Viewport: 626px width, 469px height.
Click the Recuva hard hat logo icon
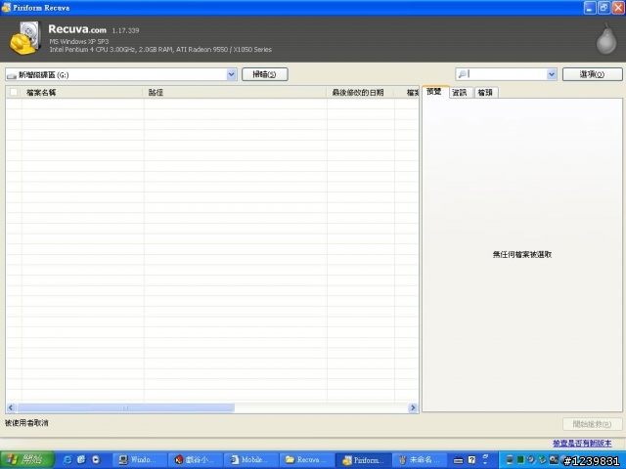(x=25, y=38)
